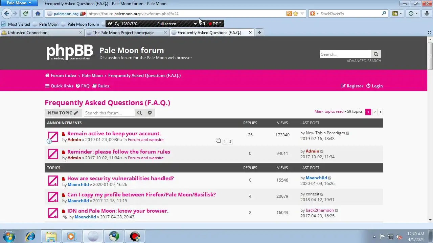The image size is (433, 243).
Task: Open the bookmarks menu toolbar button
Action: [397, 13]
